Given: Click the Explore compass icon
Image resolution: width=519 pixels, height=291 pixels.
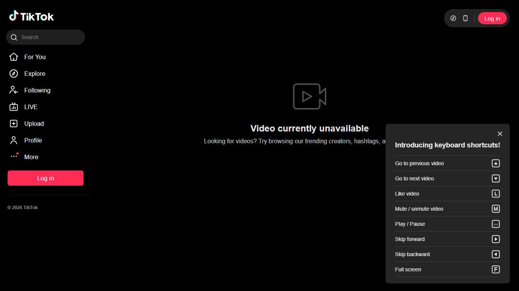Looking at the screenshot, I should click(14, 74).
